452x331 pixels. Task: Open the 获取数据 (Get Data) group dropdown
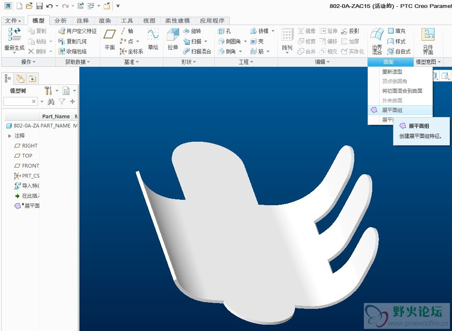tap(78, 62)
